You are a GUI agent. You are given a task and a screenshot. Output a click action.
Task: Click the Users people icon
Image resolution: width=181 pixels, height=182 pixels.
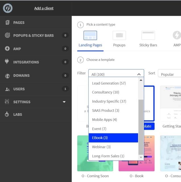coord(7,89)
